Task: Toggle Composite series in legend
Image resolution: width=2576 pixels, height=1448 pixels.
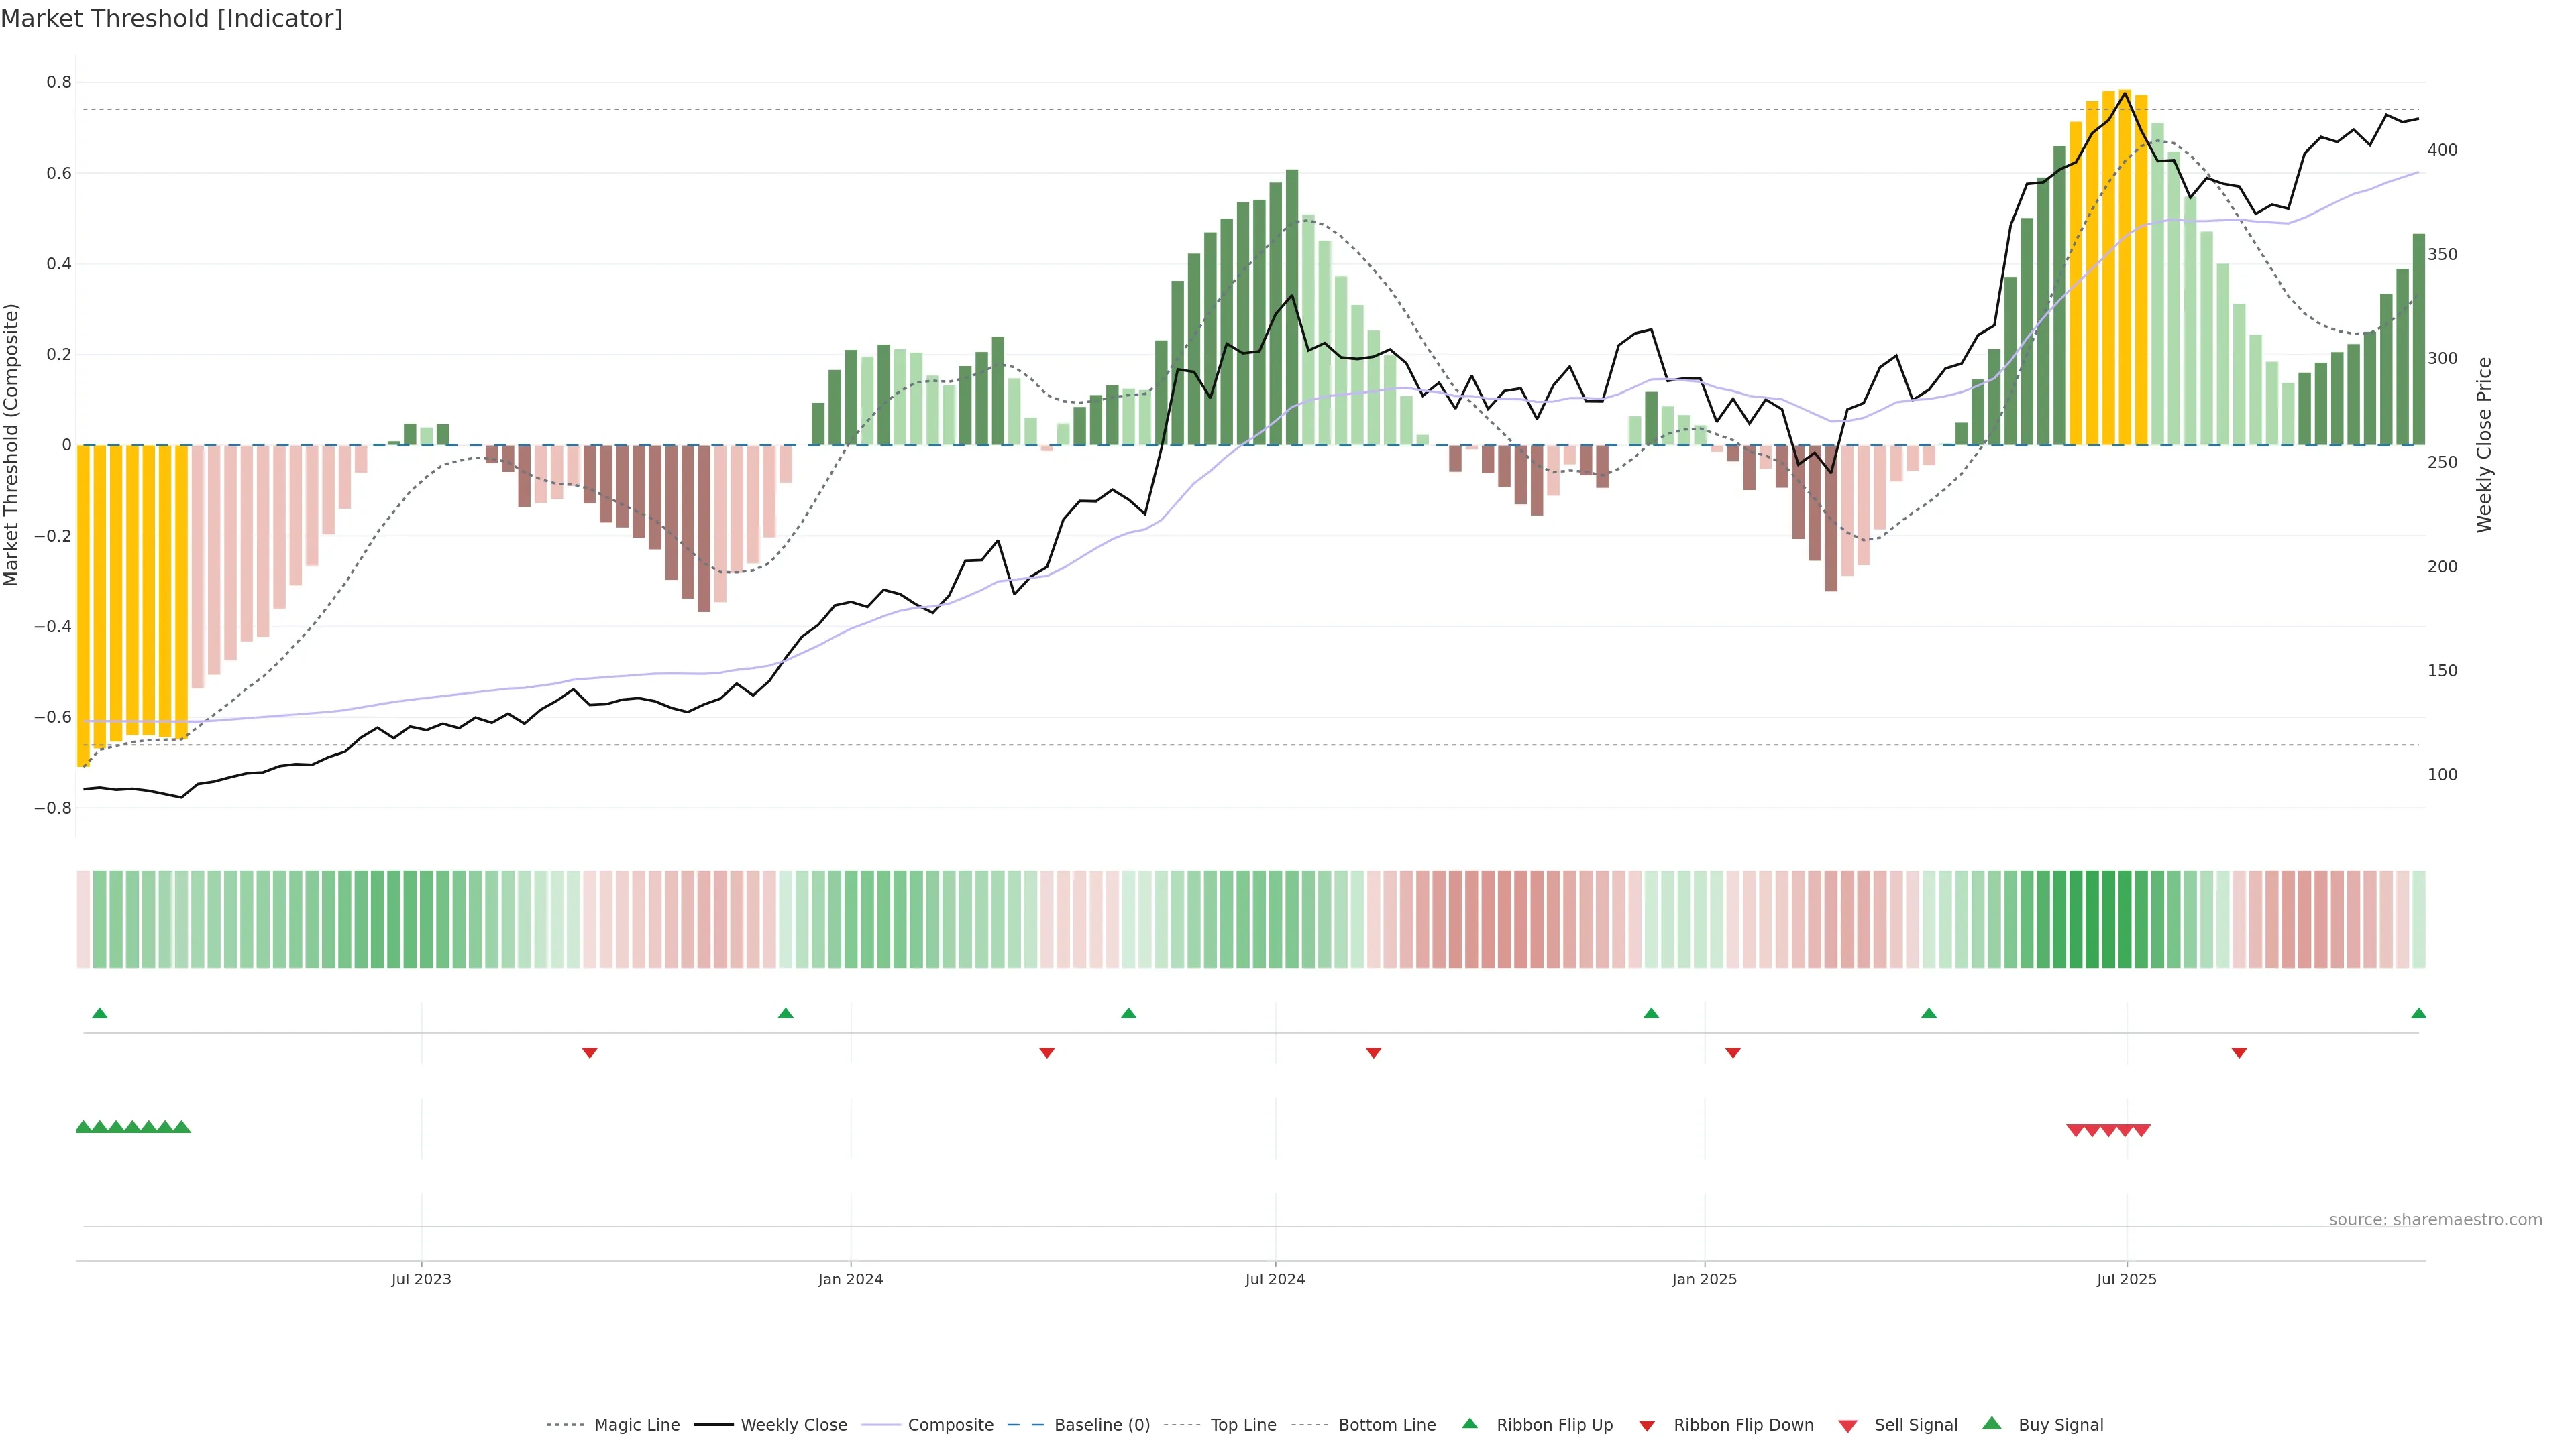Action: pos(950,1425)
